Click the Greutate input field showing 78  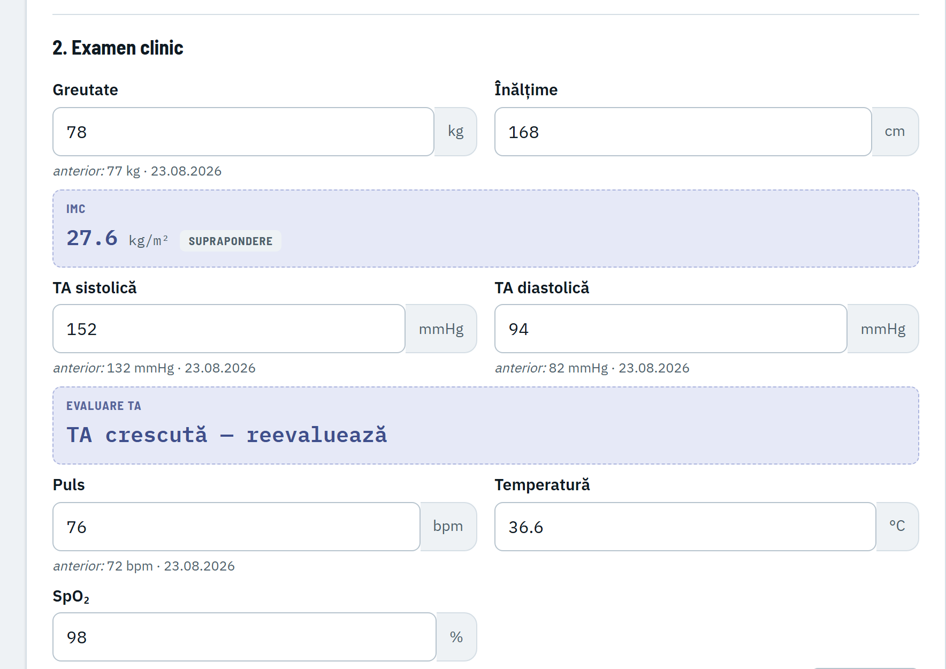243,132
